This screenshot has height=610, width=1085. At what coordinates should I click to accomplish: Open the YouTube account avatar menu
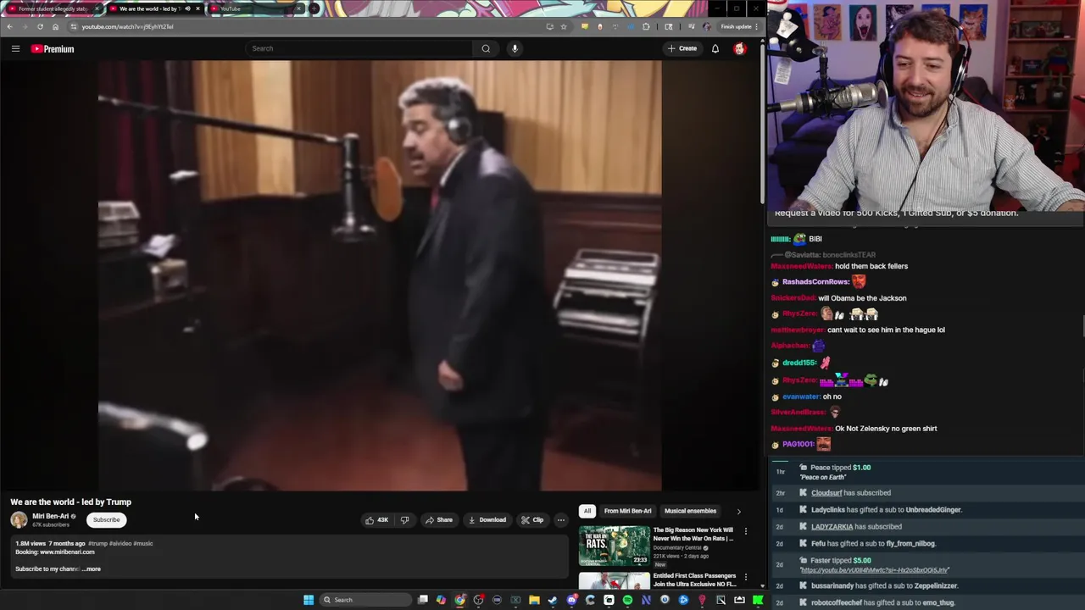[740, 49]
